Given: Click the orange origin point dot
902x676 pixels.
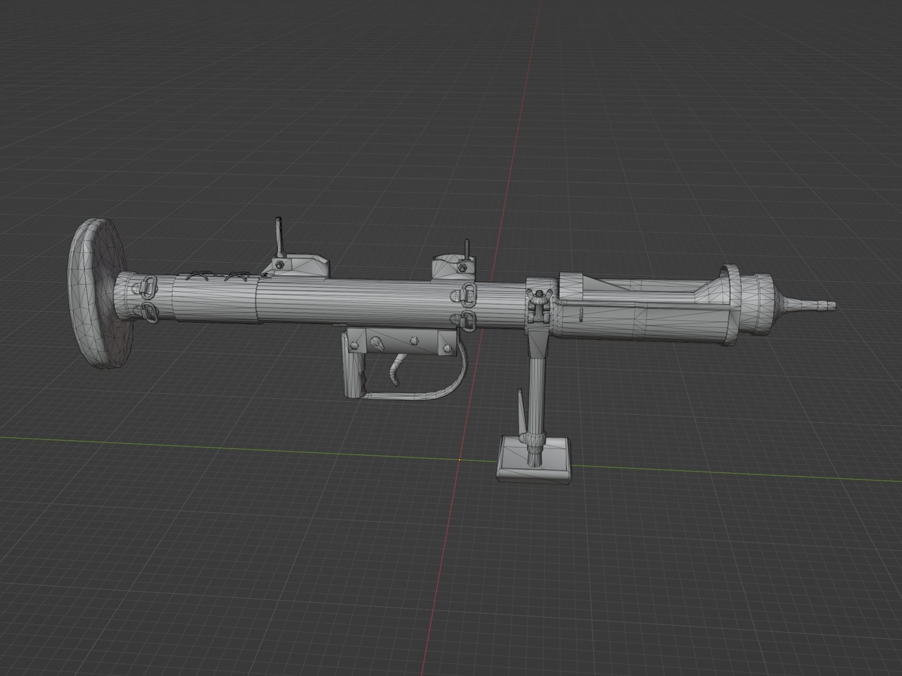Looking at the screenshot, I should pos(460,460).
